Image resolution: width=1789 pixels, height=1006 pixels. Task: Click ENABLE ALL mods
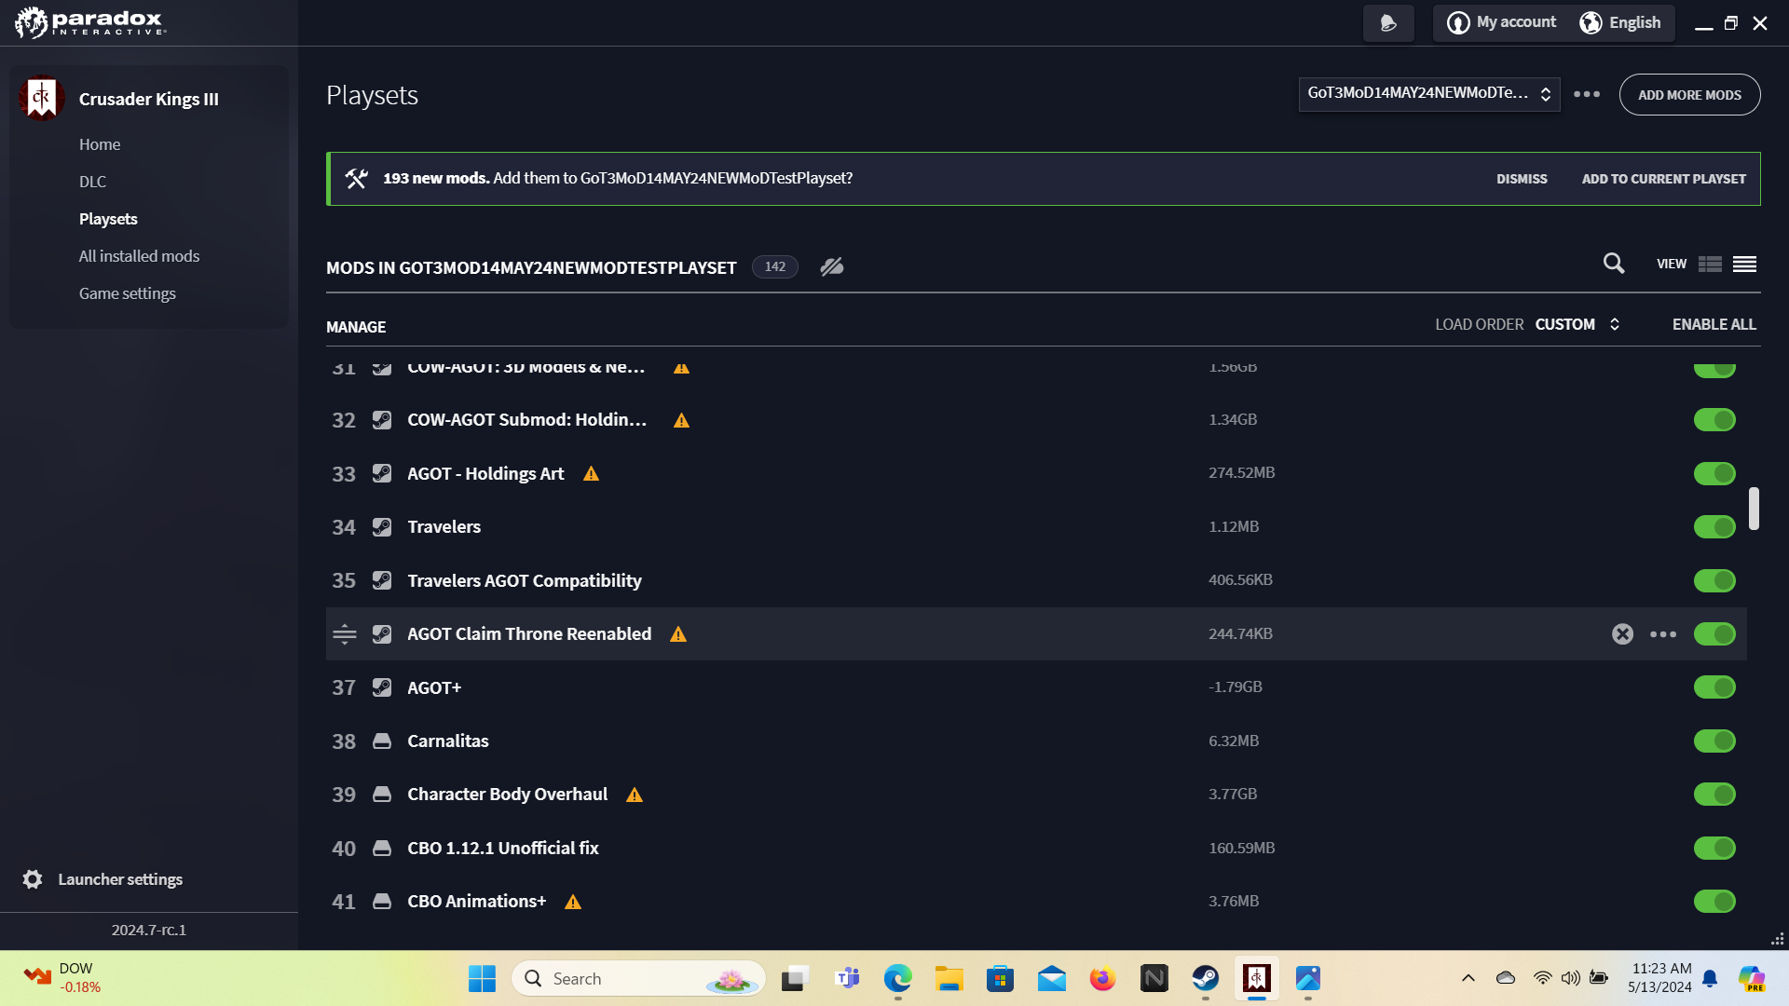[x=1714, y=324]
